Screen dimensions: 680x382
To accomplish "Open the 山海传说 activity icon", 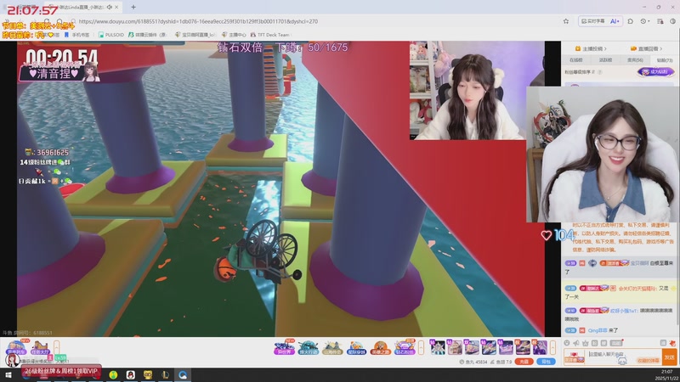I will [332, 348].
